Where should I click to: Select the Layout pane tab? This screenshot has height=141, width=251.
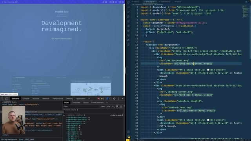point(85,103)
